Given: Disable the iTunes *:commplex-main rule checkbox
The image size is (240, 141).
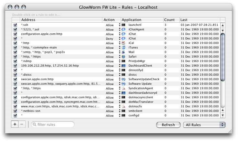Looking at the screenshot, I should (x=15, y=48).
